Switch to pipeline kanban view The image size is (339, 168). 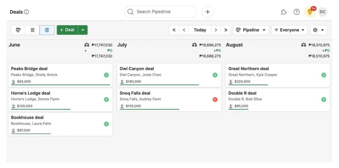pyautogui.click(x=18, y=30)
